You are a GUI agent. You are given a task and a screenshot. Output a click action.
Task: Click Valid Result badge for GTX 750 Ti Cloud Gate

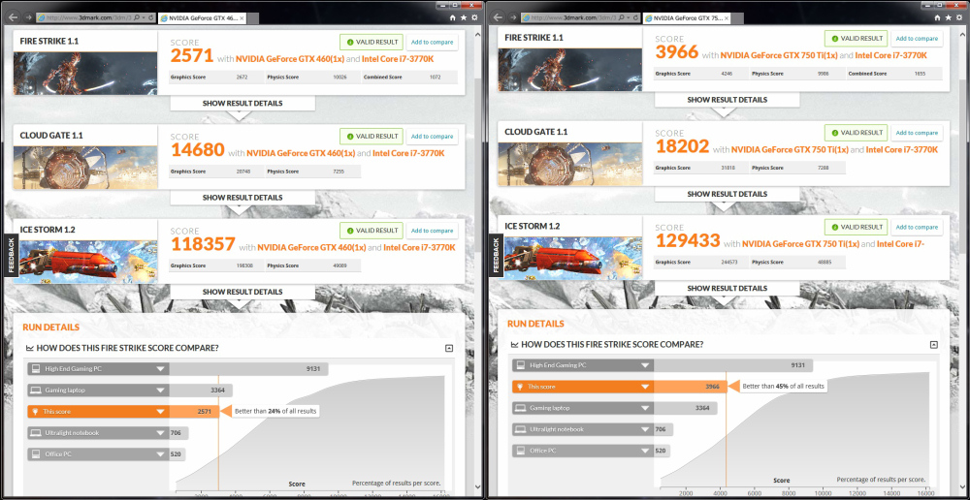[x=857, y=133]
